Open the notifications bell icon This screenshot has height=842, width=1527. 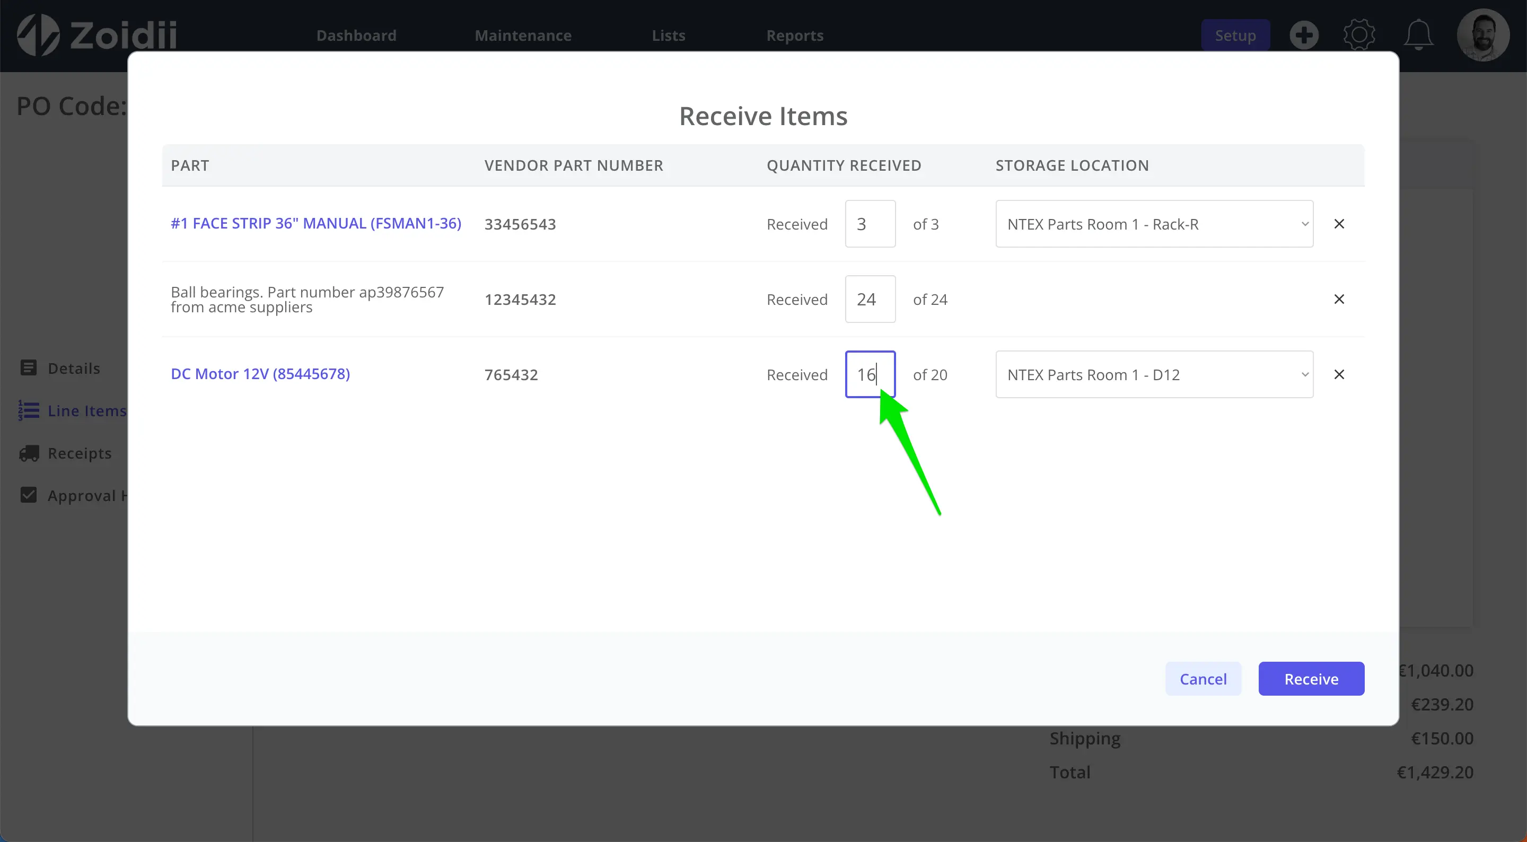[1418, 35]
